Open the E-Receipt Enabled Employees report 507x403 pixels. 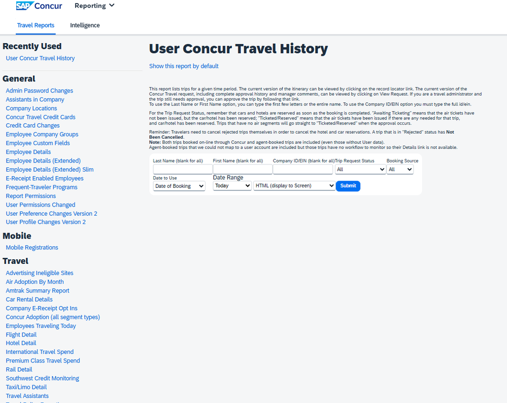pos(45,178)
